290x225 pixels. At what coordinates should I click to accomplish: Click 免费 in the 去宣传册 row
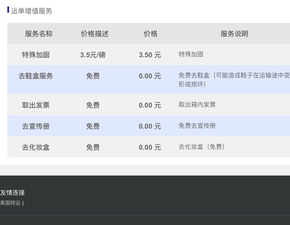point(93,126)
